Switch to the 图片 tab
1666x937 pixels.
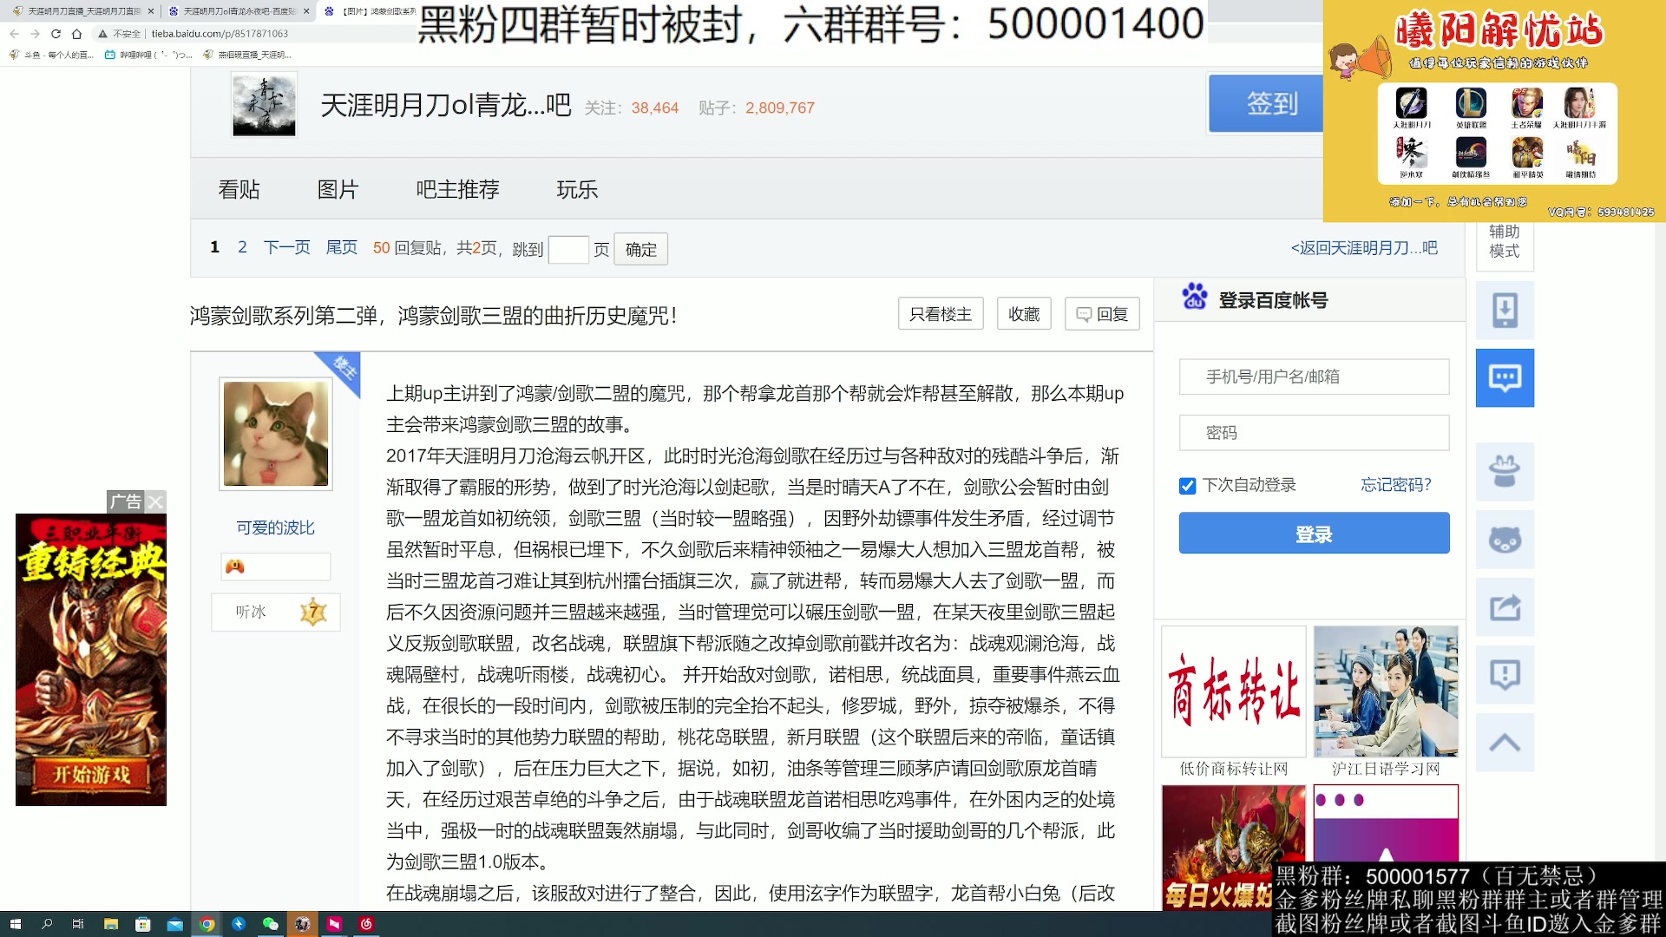338,189
